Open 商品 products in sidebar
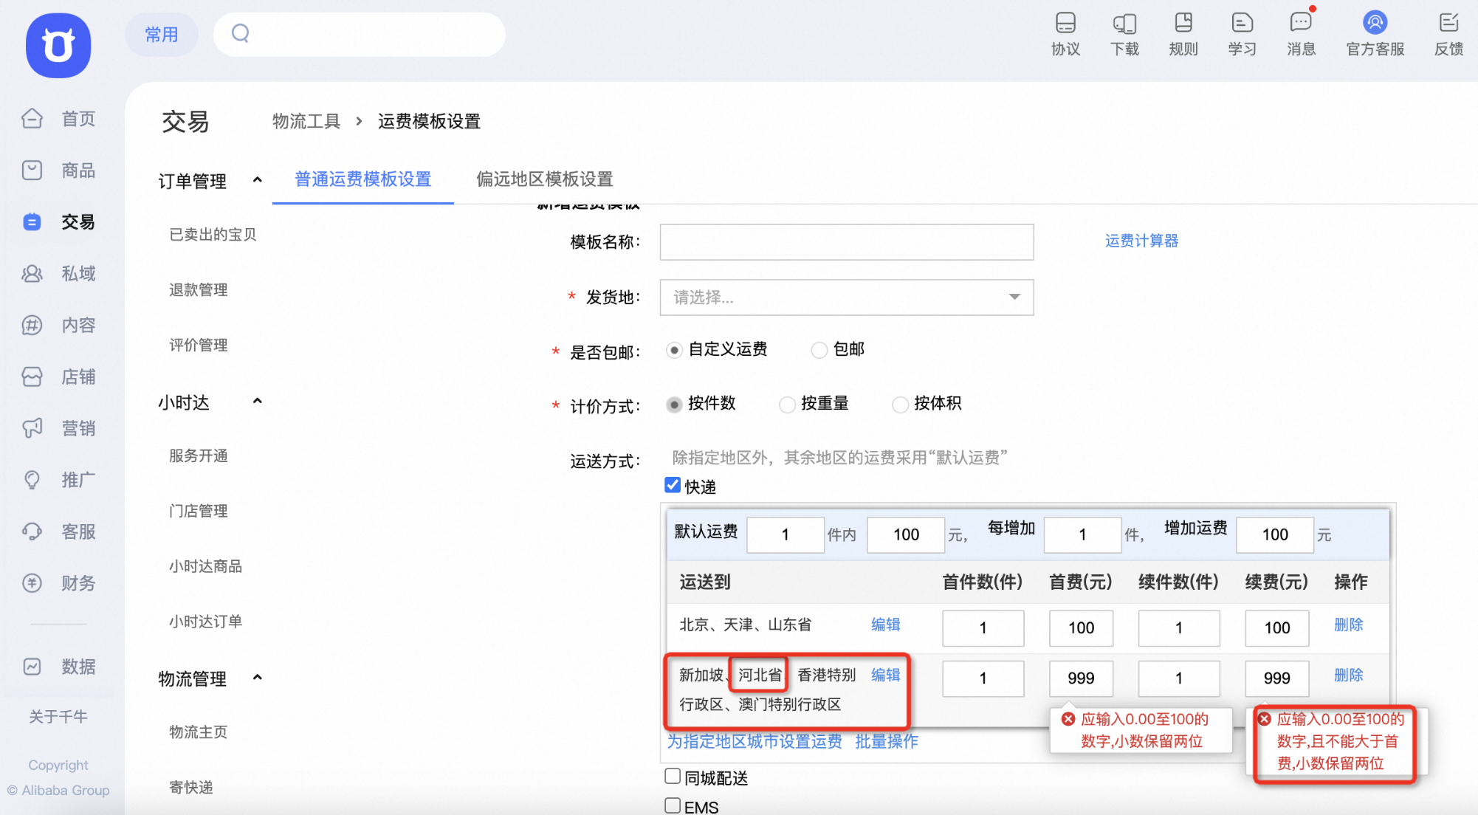Image resolution: width=1478 pixels, height=815 pixels. coord(59,171)
